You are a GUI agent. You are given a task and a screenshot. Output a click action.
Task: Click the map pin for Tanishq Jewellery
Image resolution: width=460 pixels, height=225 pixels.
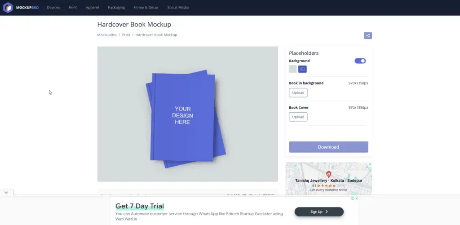[328, 174]
